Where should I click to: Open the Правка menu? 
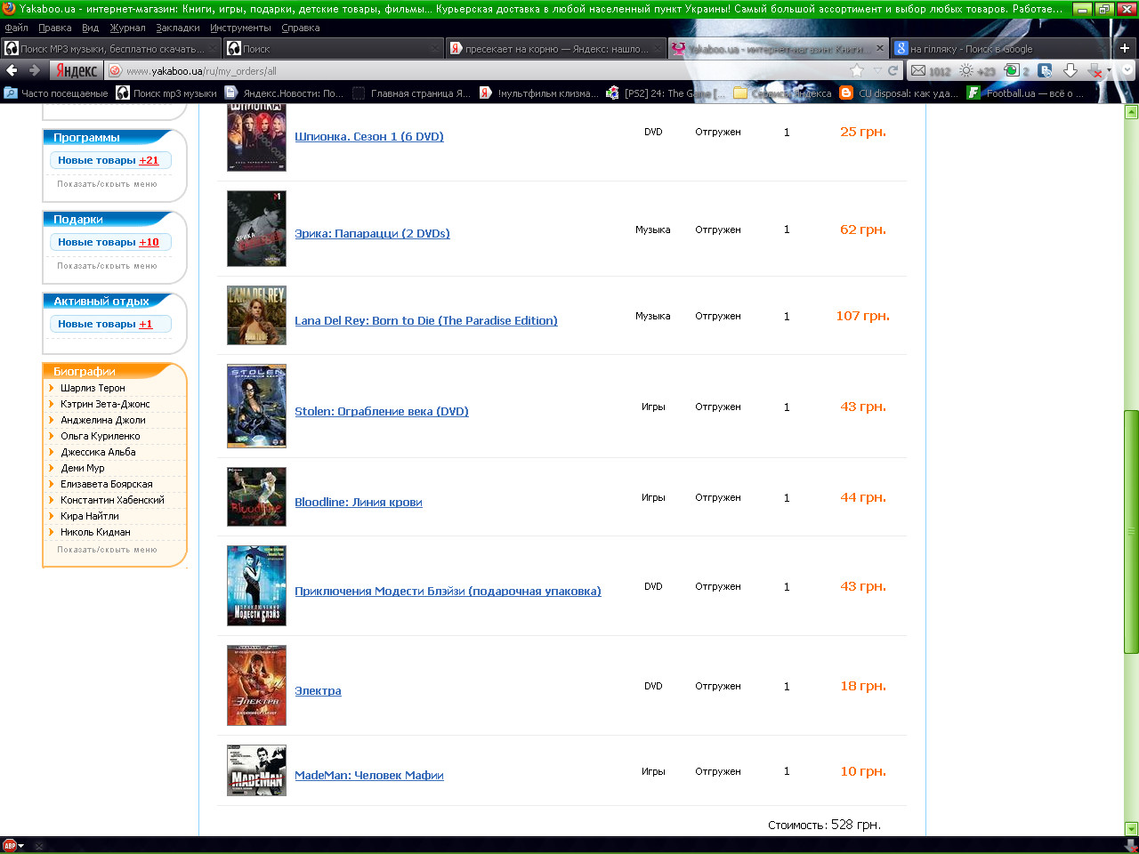coord(54,28)
